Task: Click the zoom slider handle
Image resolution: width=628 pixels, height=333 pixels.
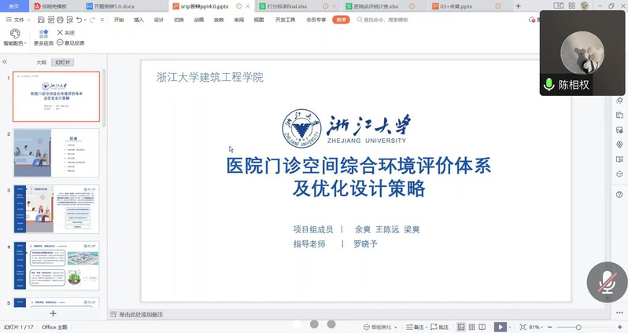Action: (578, 328)
